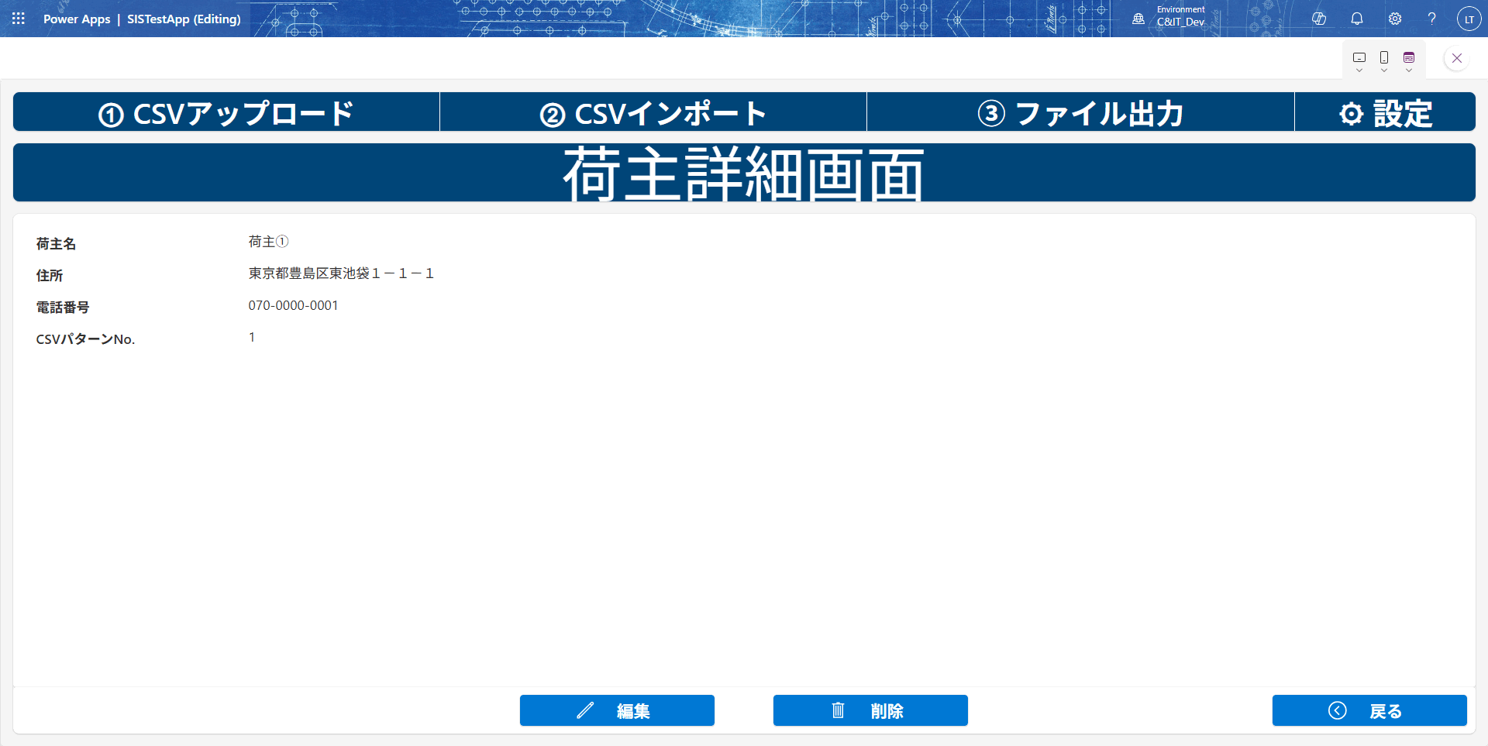Open the app launcher waffle menu
Screen dimensions: 1488x746
coord(19,19)
